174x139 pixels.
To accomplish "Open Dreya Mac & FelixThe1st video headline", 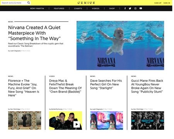I will coord(65,86).
